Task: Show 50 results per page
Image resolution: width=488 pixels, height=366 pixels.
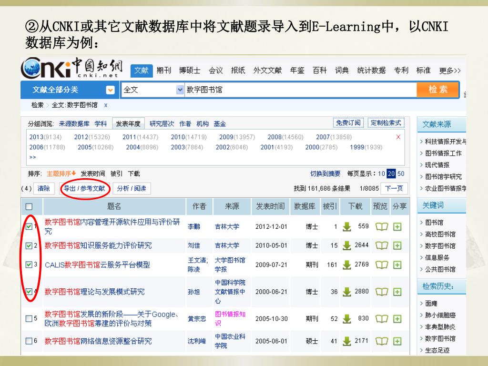Action: [401, 173]
